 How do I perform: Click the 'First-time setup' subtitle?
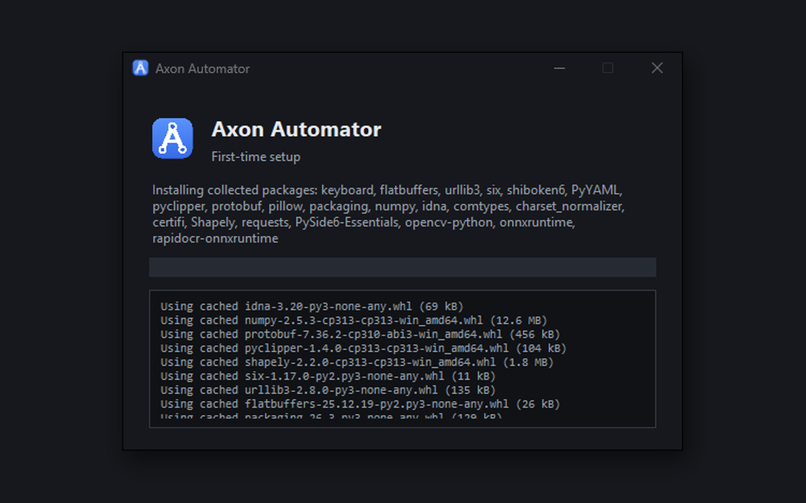point(256,157)
